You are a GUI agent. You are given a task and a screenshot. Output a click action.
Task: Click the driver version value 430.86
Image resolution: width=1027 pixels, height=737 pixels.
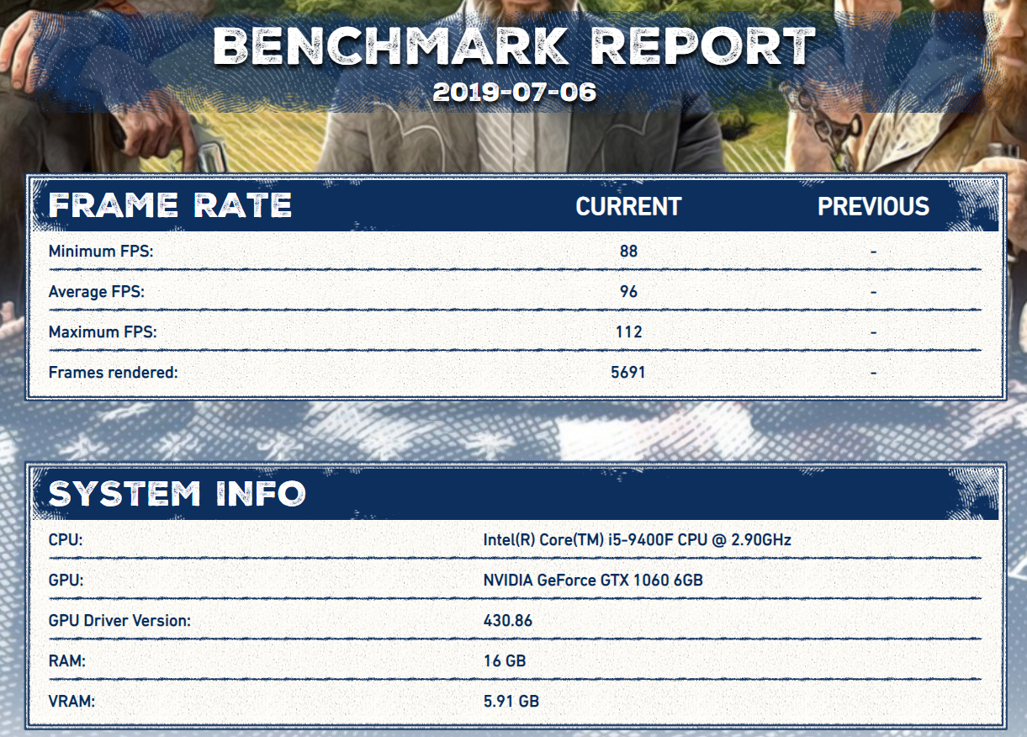tap(508, 621)
